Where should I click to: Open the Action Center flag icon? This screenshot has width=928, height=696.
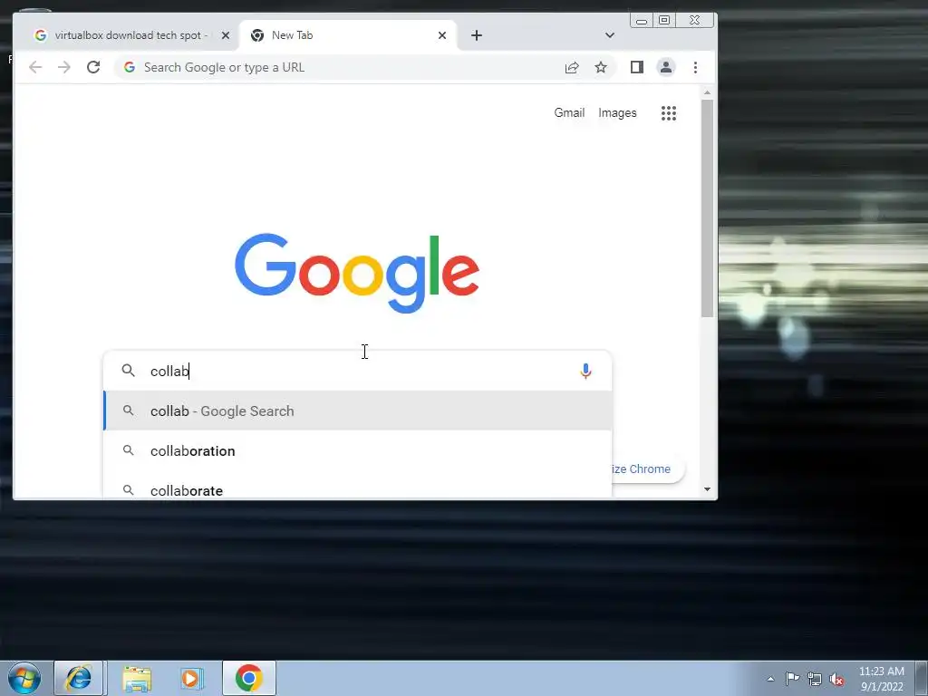pyautogui.click(x=792, y=678)
